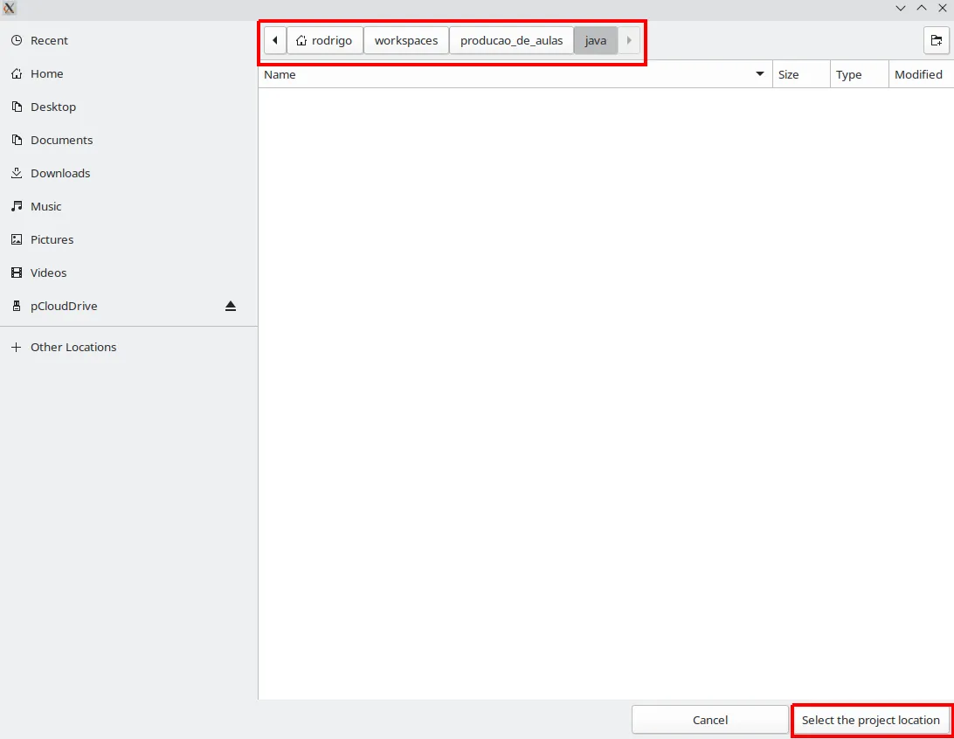The image size is (954, 739).
Task: Select the java path segment
Action: tap(596, 41)
